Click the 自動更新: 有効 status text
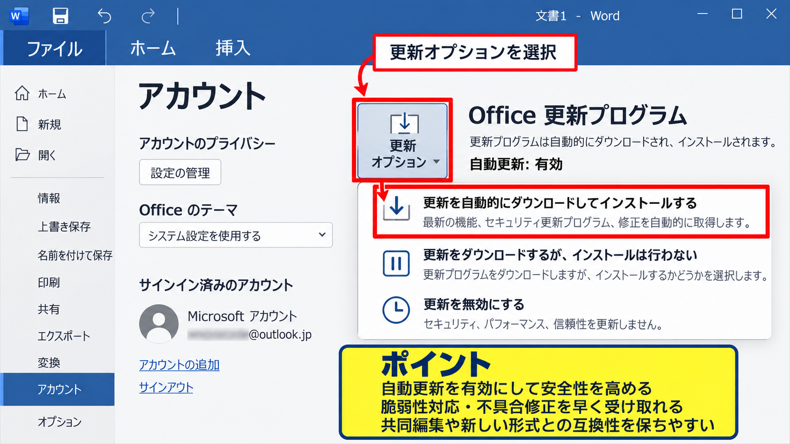Image resolution: width=790 pixels, height=444 pixels. coord(516,164)
